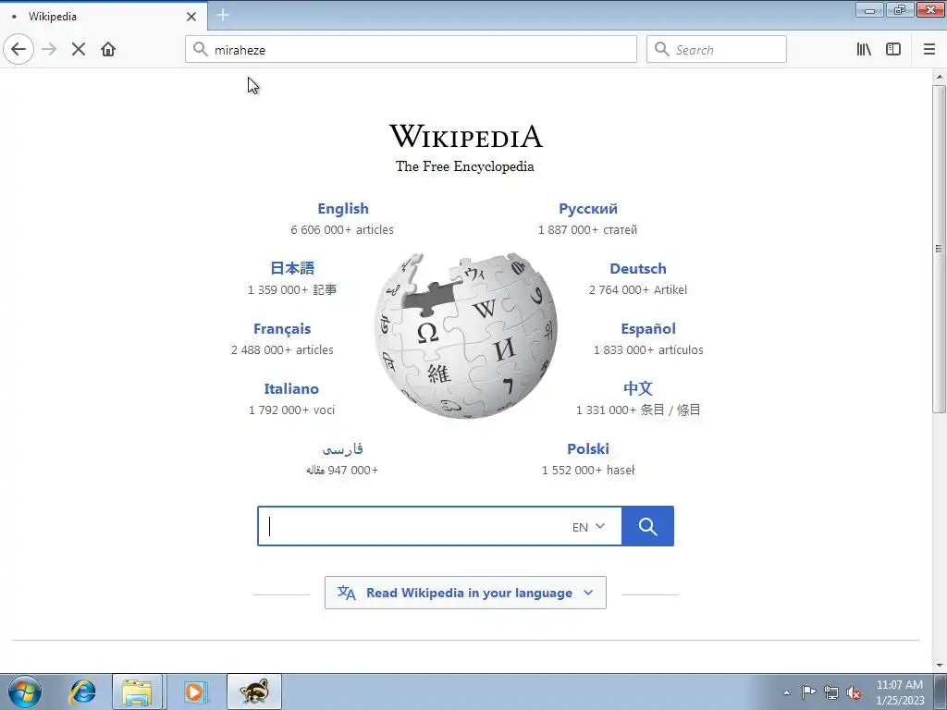Viewport: 947px width, 710px height.
Task: Click the 1 792 000+ voci text
Action: [x=291, y=410]
